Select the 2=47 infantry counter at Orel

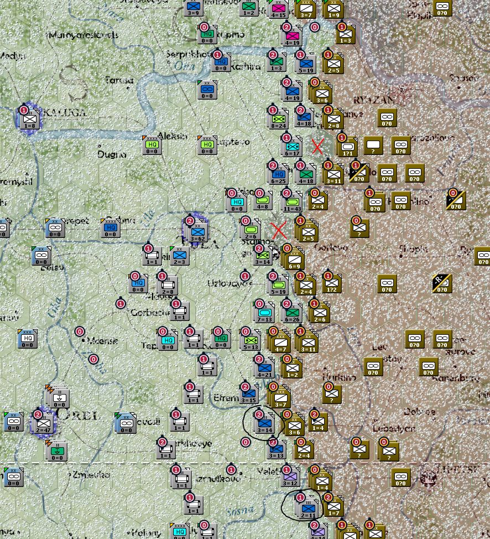[43, 423]
